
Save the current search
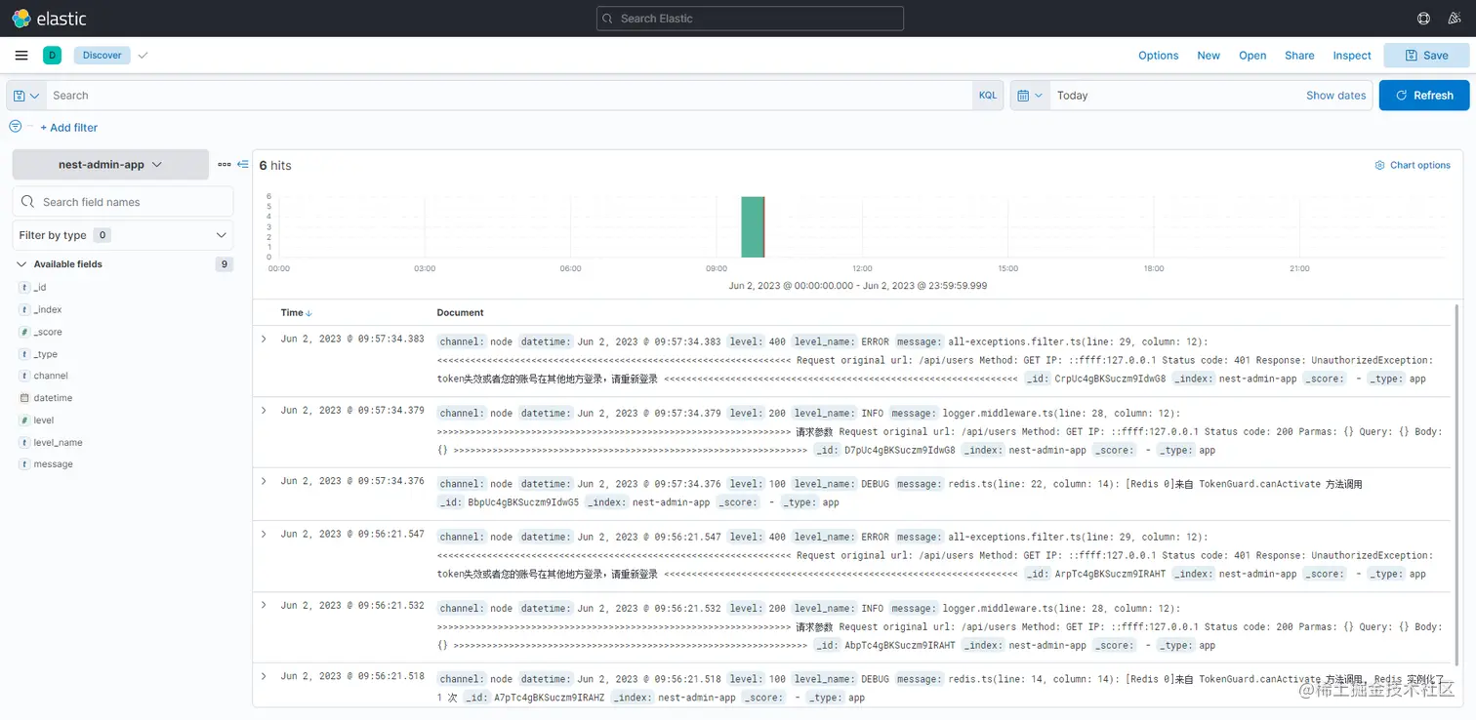[1426, 56]
